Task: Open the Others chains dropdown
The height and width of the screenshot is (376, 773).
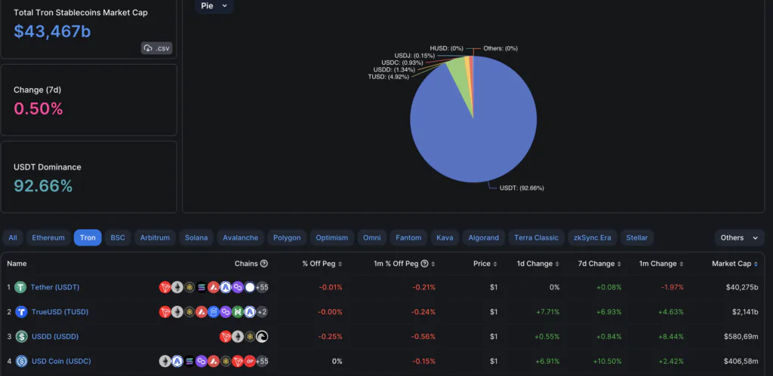Action: click(x=739, y=237)
